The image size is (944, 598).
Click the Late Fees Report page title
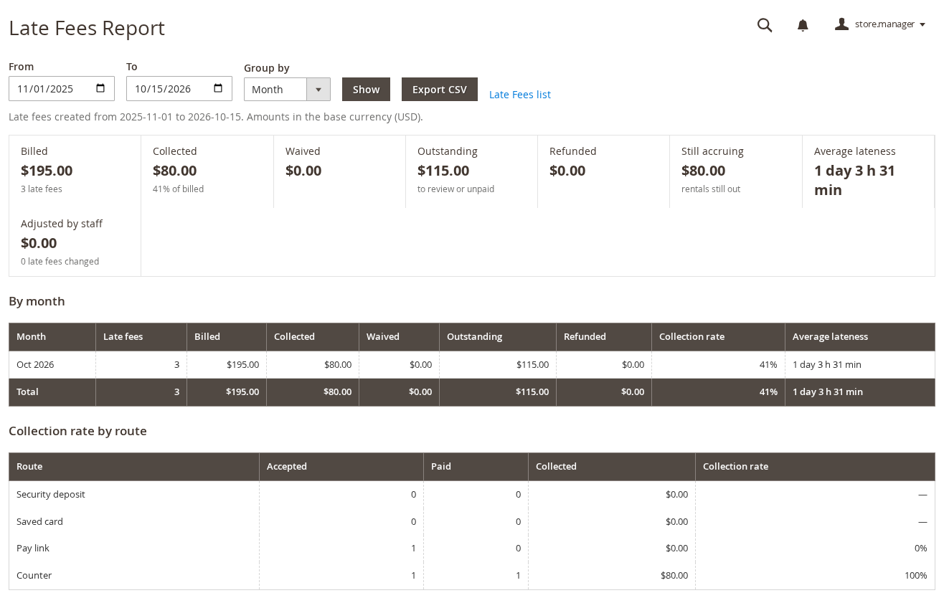click(x=87, y=28)
